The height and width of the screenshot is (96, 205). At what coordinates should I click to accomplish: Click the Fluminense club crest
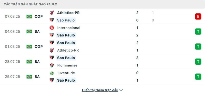pos(52,65)
